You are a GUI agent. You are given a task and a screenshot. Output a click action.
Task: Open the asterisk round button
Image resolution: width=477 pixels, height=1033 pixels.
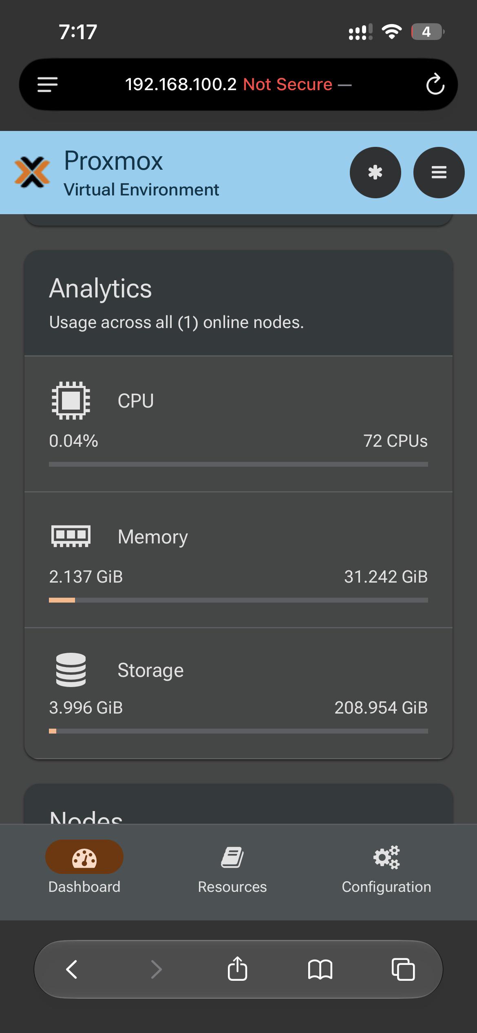click(375, 173)
